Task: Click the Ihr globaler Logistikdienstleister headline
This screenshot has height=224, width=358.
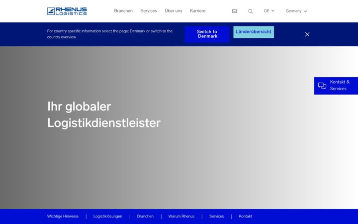Action: 104,114
